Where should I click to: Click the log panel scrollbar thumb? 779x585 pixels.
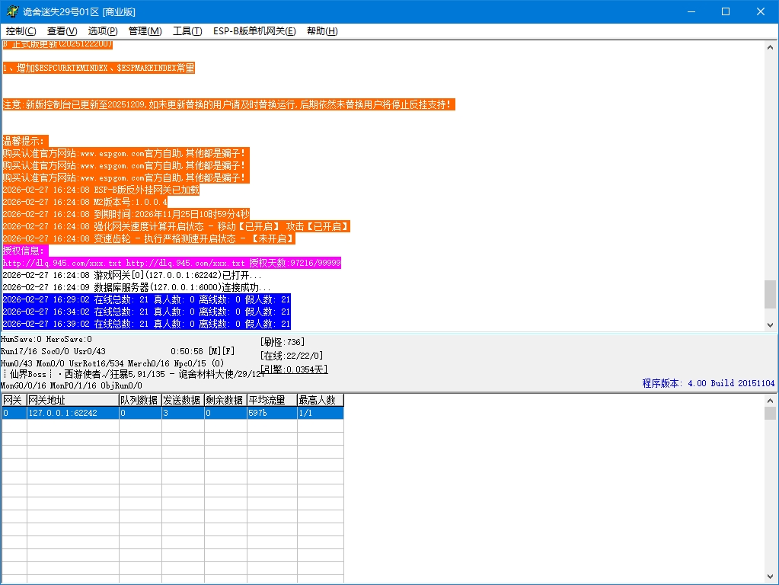(771, 293)
